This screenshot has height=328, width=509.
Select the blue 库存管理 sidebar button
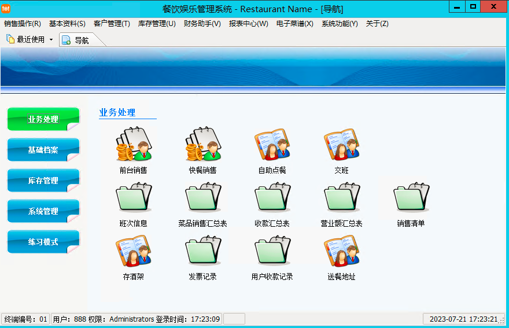tap(43, 180)
